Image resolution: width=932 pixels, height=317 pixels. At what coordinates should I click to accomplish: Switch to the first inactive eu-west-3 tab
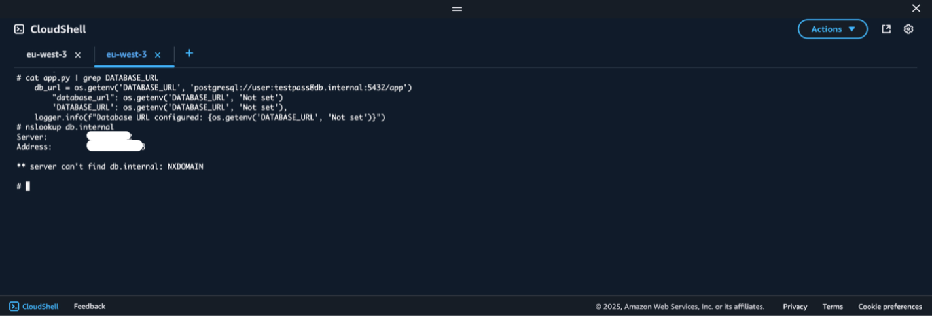[46, 55]
